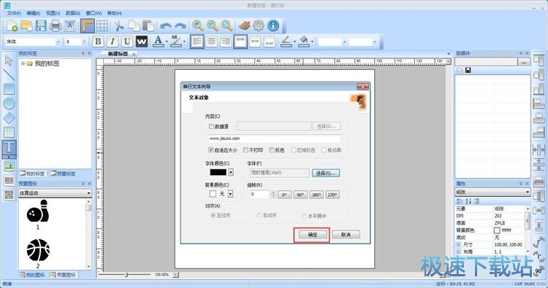Enable the 反色 checkbox
548x288 pixels.
pyautogui.click(x=272, y=150)
